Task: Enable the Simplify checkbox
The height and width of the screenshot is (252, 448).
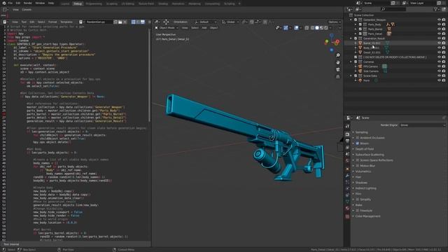Action: pyautogui.click(x=358, y=199)
